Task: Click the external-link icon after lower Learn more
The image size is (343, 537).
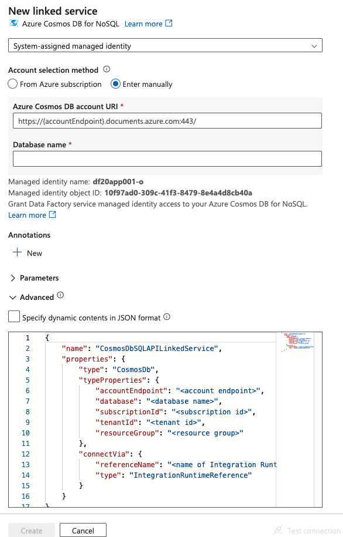Action: click(x=52, y=215)
